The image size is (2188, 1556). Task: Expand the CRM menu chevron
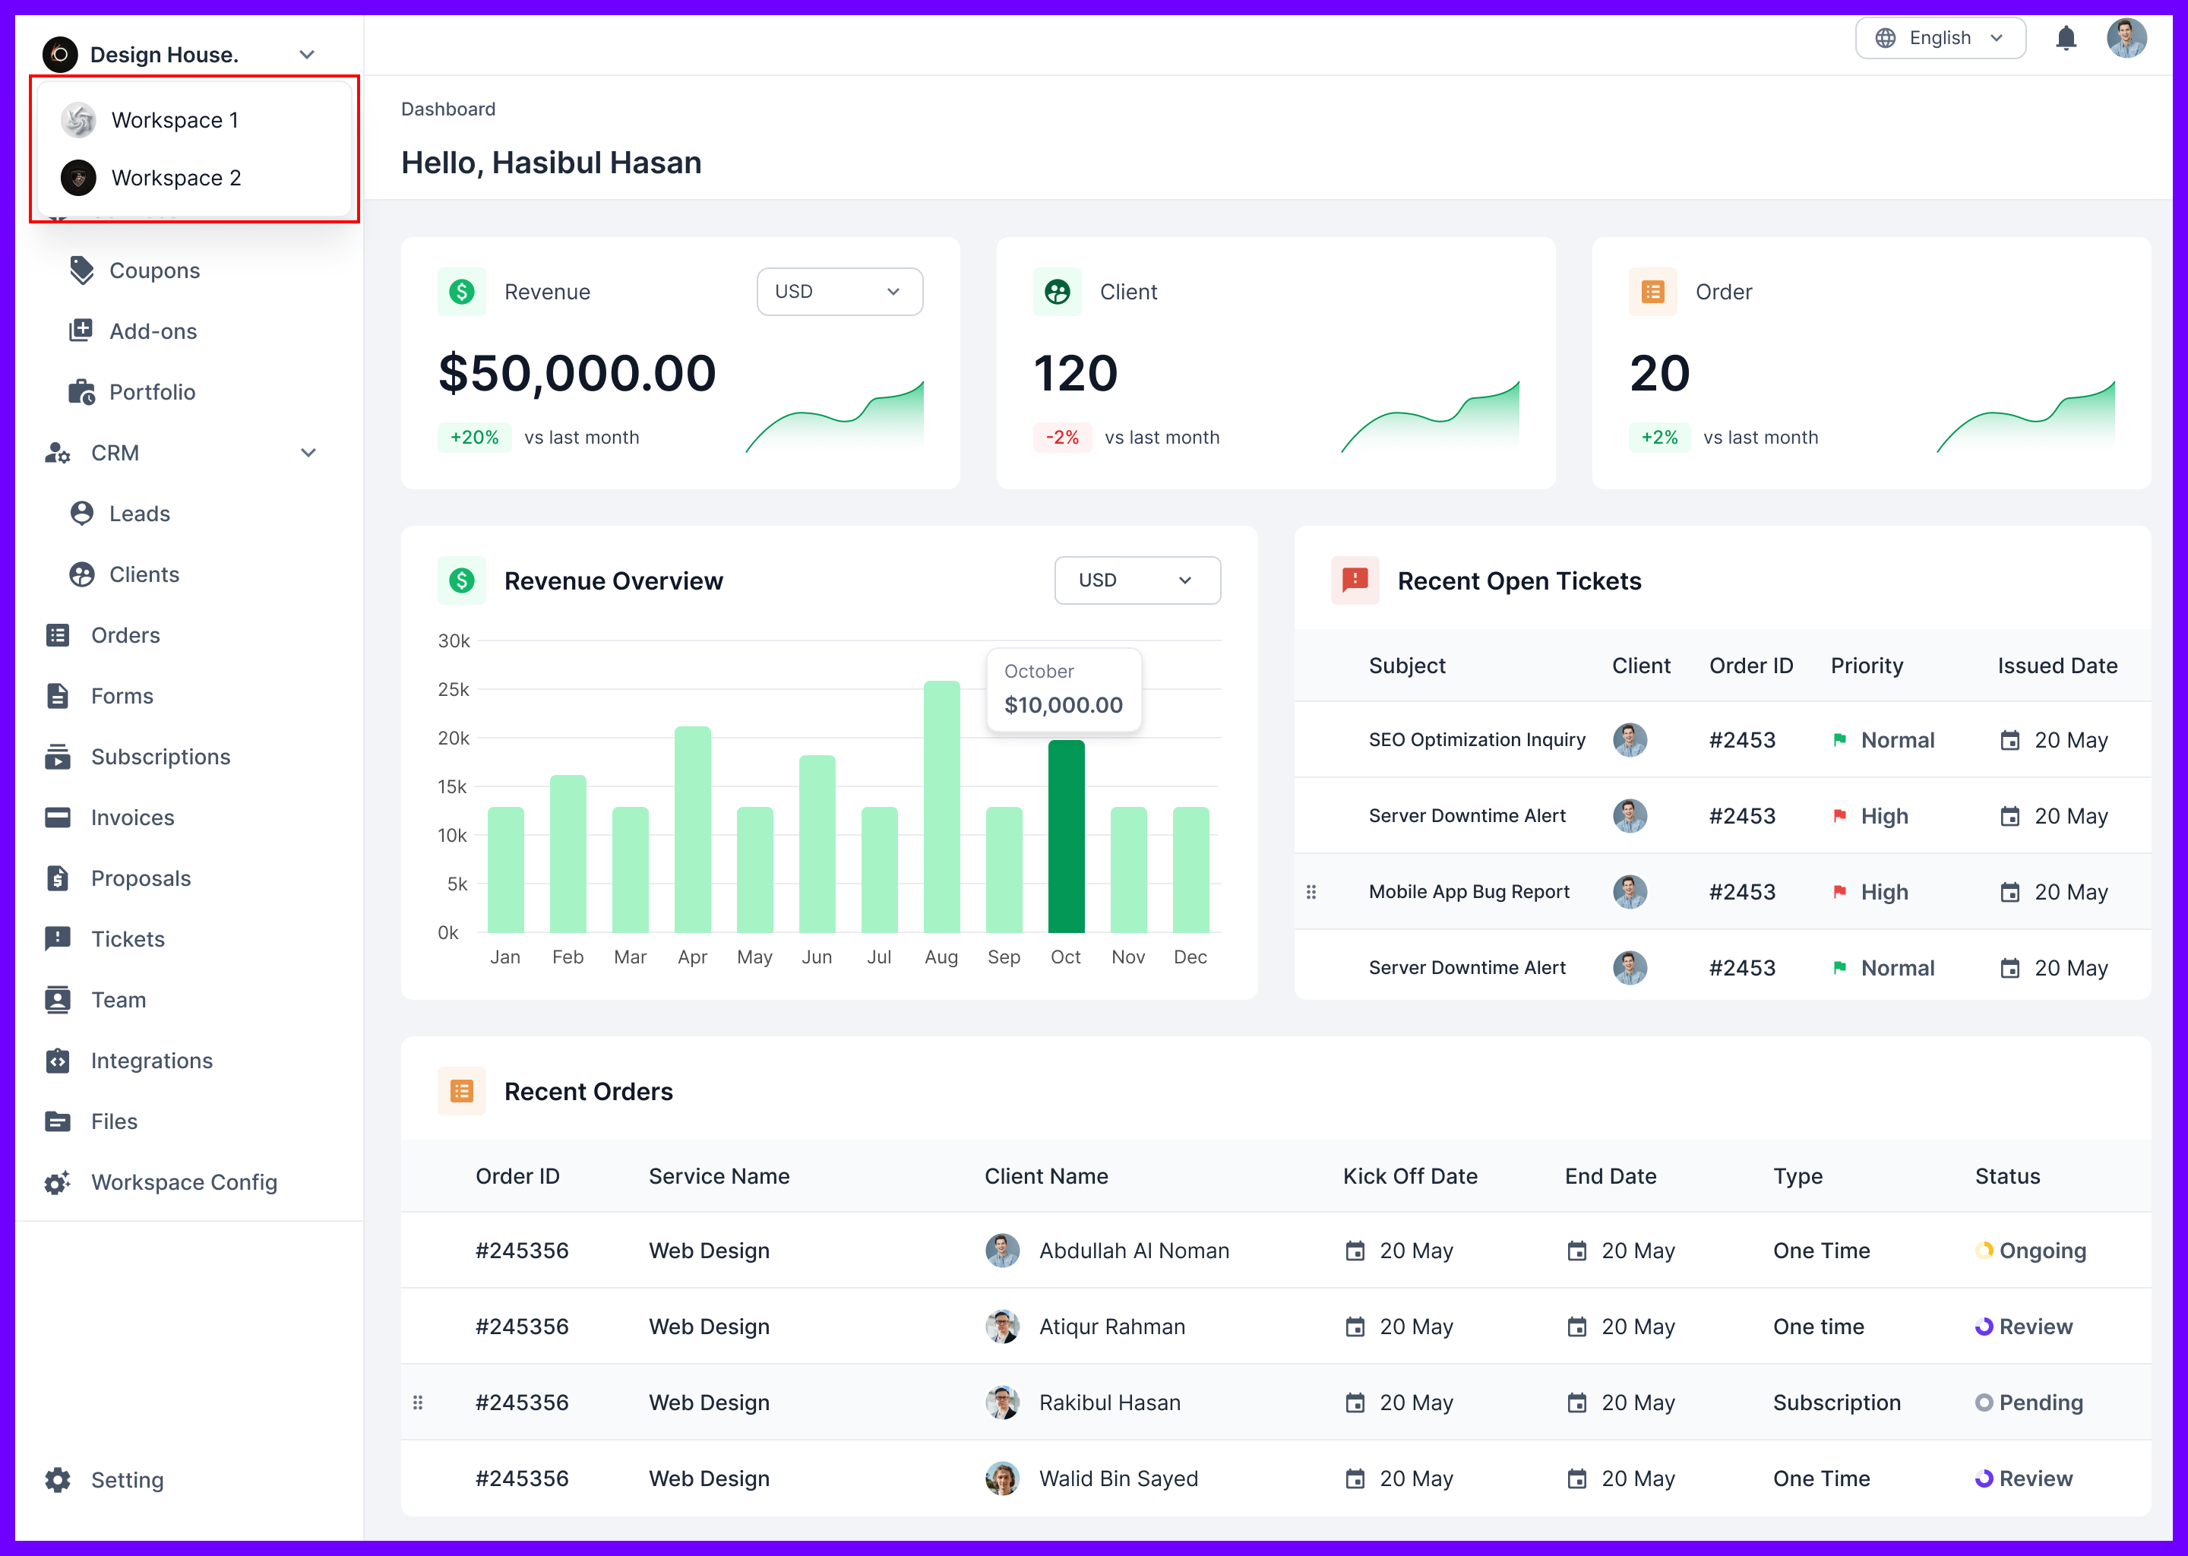[308, 452]
